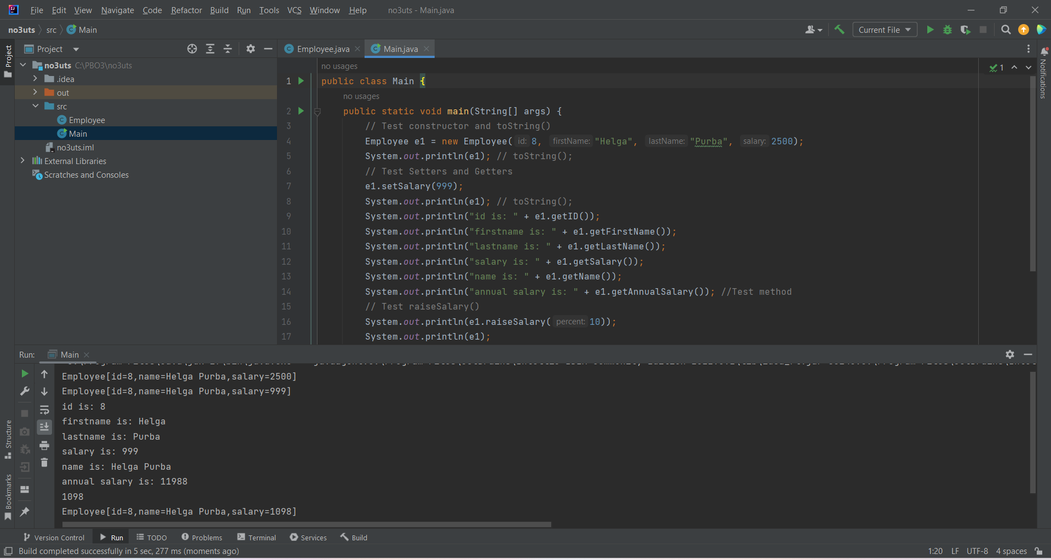
Task: Collapse the src folder
Action: [x=35, y=106]
